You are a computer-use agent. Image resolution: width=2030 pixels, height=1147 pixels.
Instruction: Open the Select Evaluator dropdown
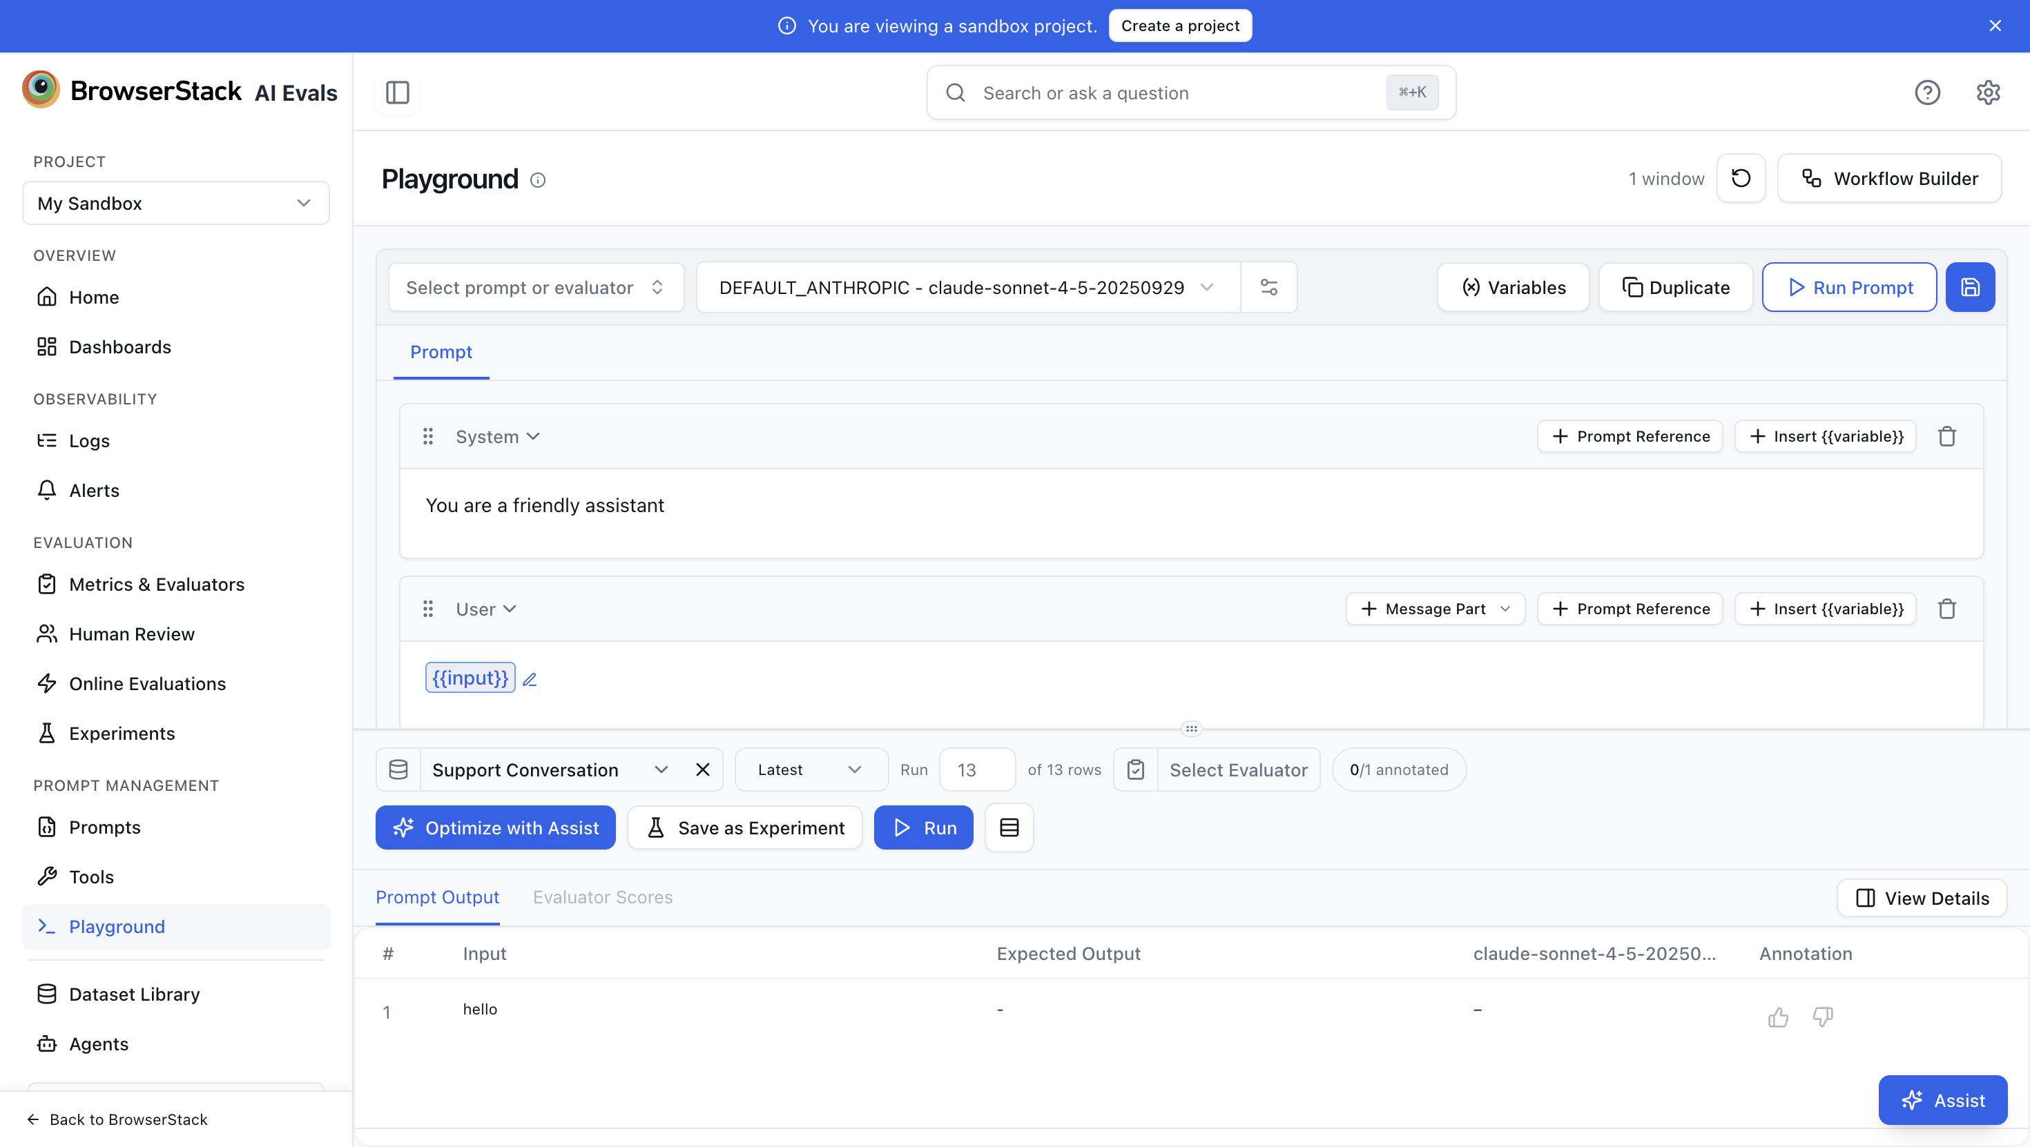pos(1238,769)
